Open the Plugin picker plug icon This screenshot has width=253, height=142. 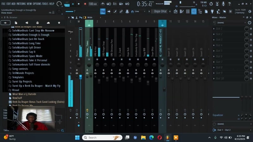coord(212,11)
